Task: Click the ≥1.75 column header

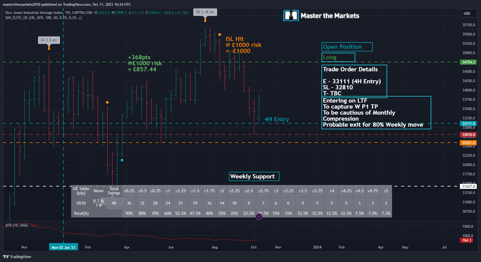Action: (209, 191)
